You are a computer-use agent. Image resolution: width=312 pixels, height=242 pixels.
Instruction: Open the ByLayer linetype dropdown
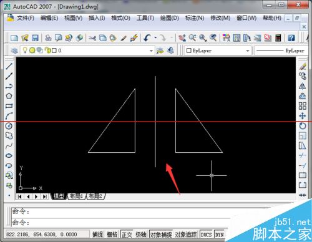pos(281,51)
